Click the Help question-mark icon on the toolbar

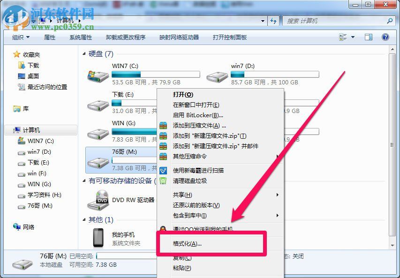385,37
